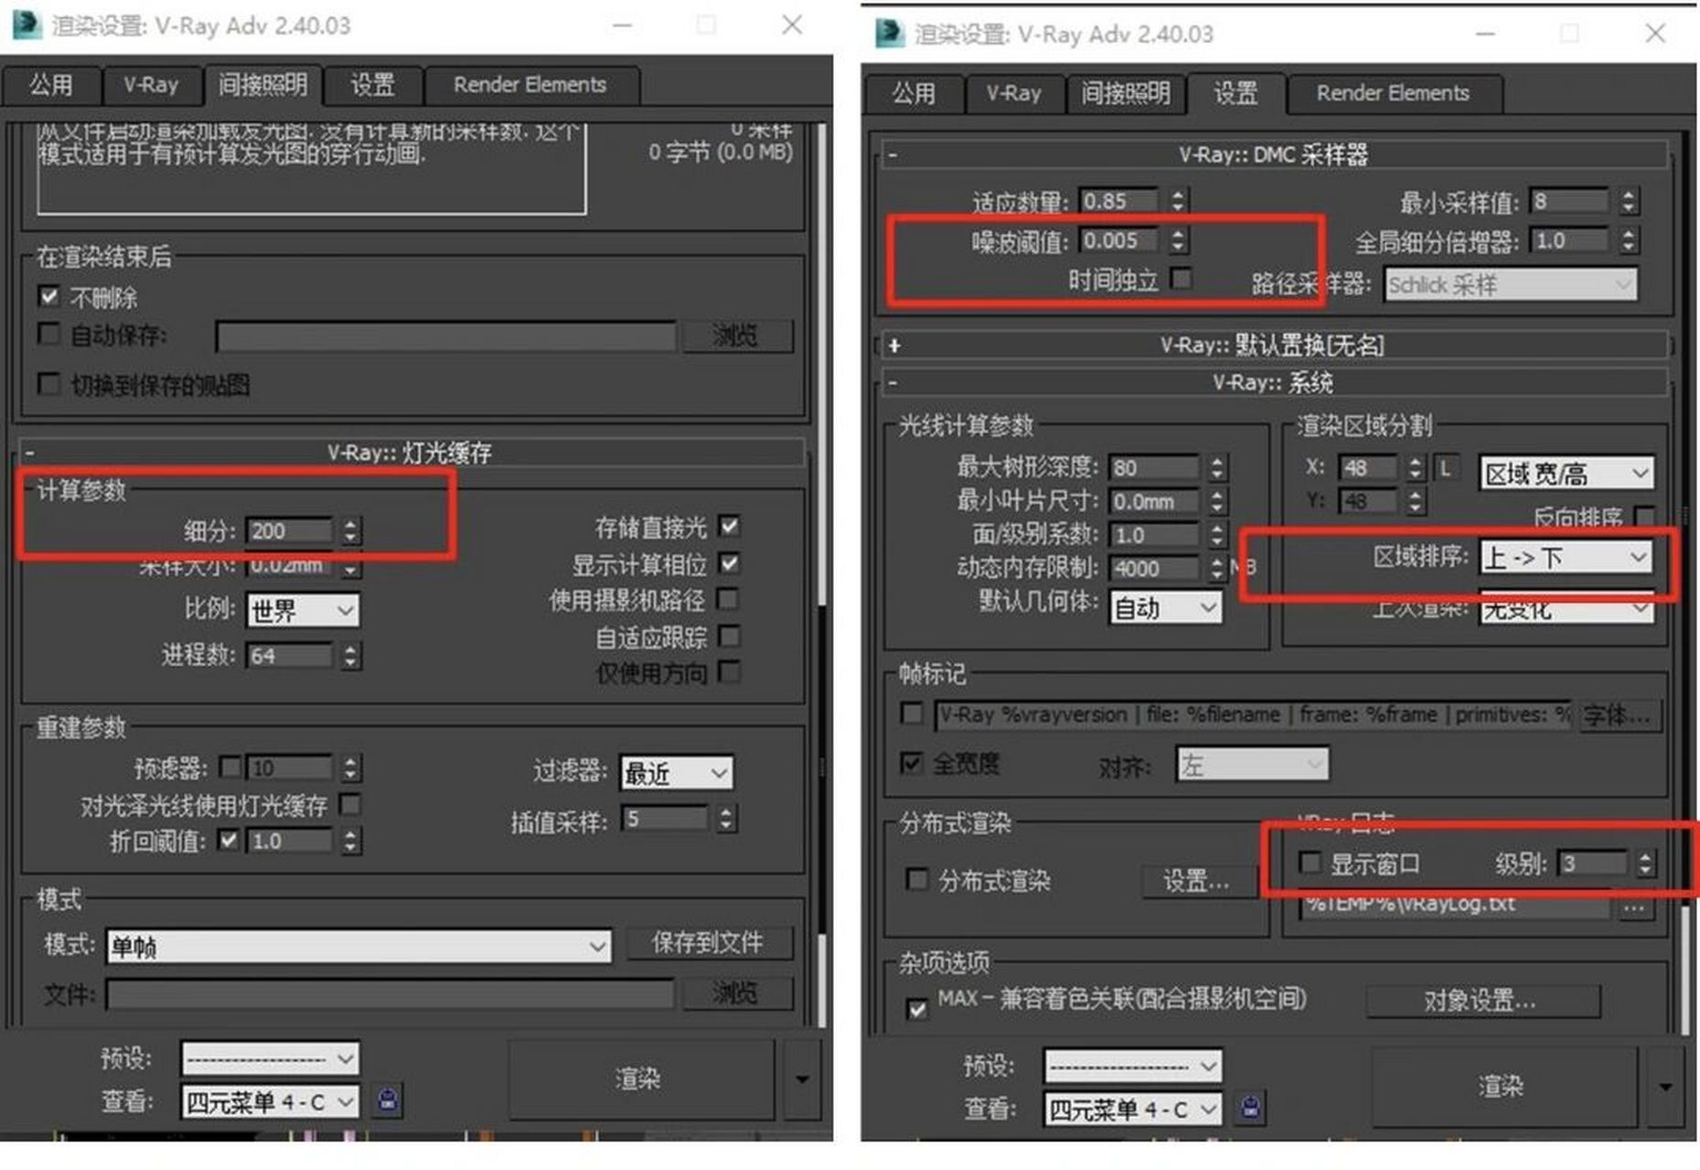
Task: Toggle 显示计算相位 checkbox
Action: click(729, 563)
